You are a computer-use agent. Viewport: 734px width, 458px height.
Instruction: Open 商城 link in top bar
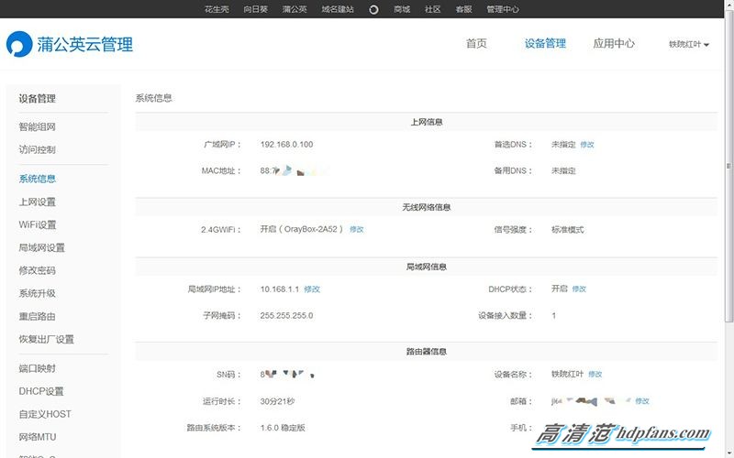tap(402, 9)
